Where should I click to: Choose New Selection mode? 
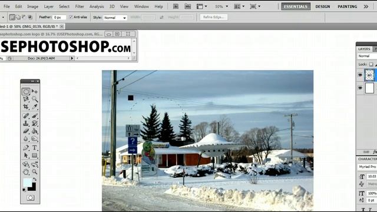pos(12,17)
